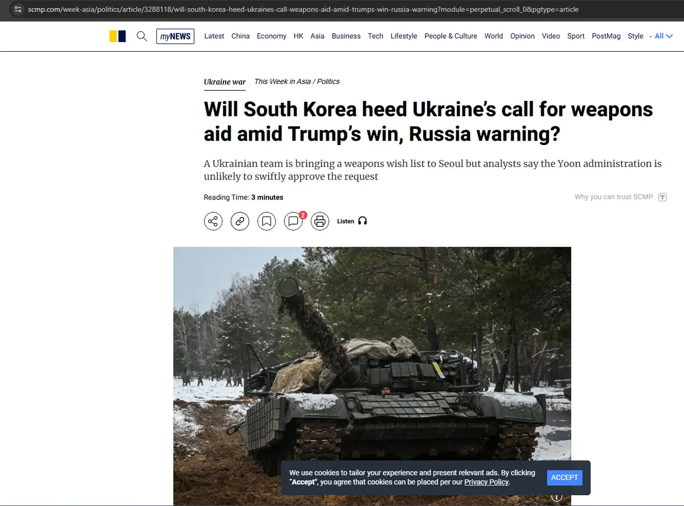Screen dimensions: 684x506
Task: Visit the Politics breadcrumb link
Action: tap(328, 81)
